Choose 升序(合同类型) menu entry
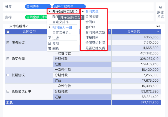This screenshot has width=168, height=117. point(63,11)
